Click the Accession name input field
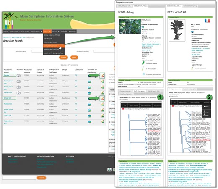 click(x=37, y=51)
